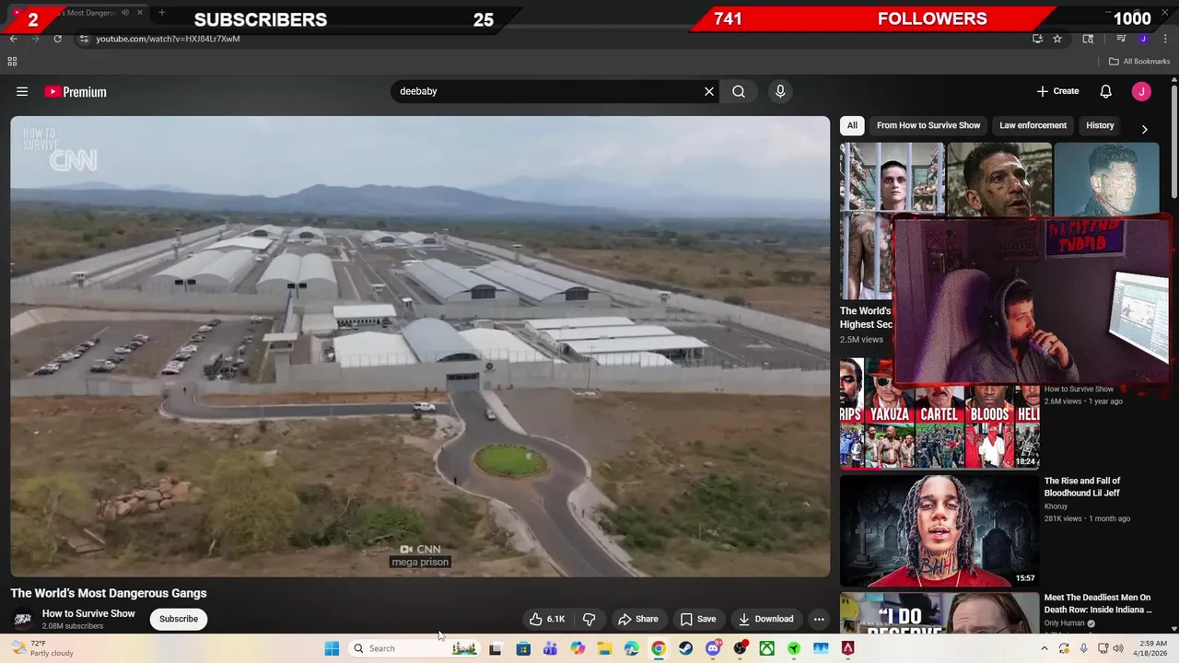
Task: Go back in browser history
Action: (x=14, y=39)
